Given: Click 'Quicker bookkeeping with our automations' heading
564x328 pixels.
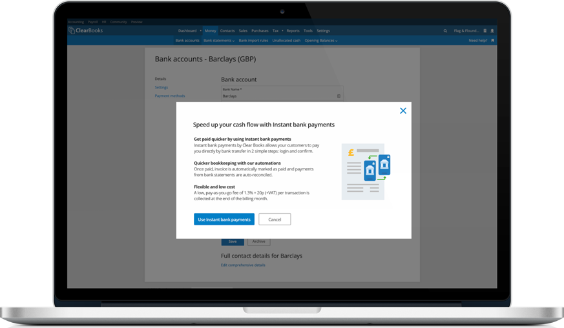Looking at the screenshot, I should [237, 163].
